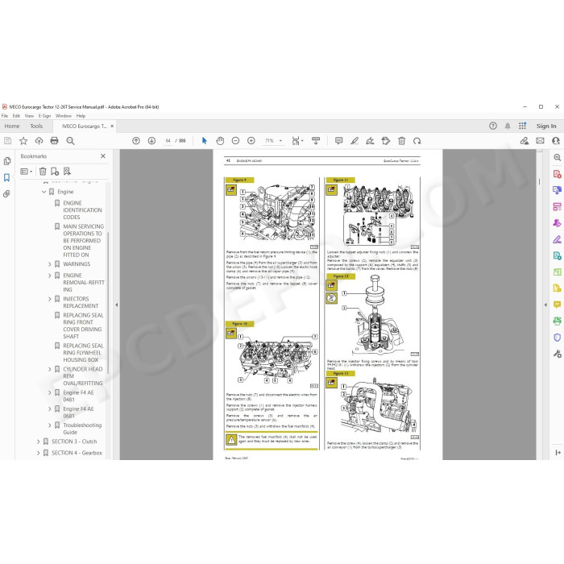The image size is (564, 564).
Task: Click the upload to cloud icon
Action: [39, 141]
